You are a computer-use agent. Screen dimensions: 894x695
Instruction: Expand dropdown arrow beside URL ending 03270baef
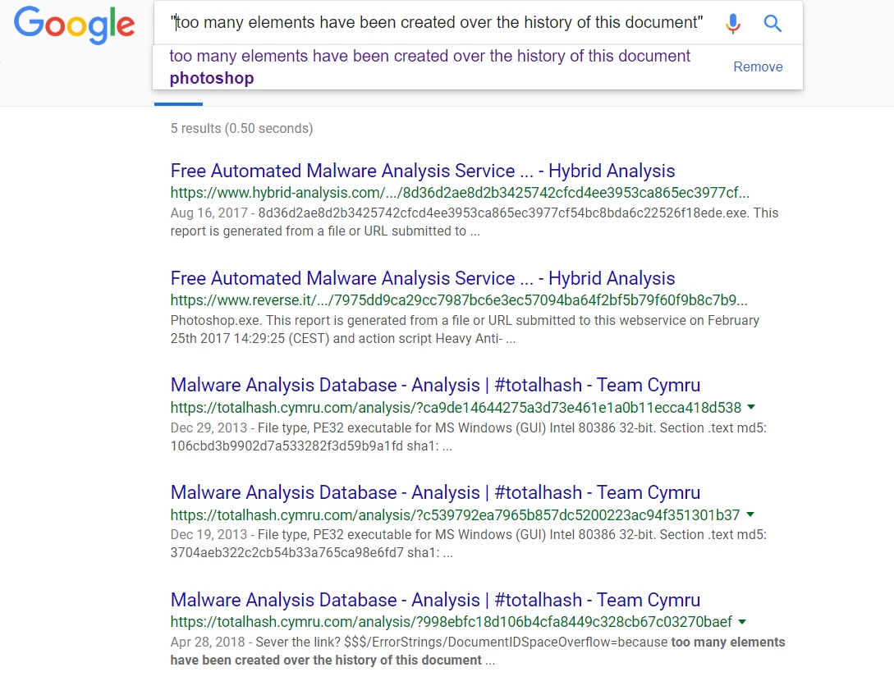[x=742, y=621]
